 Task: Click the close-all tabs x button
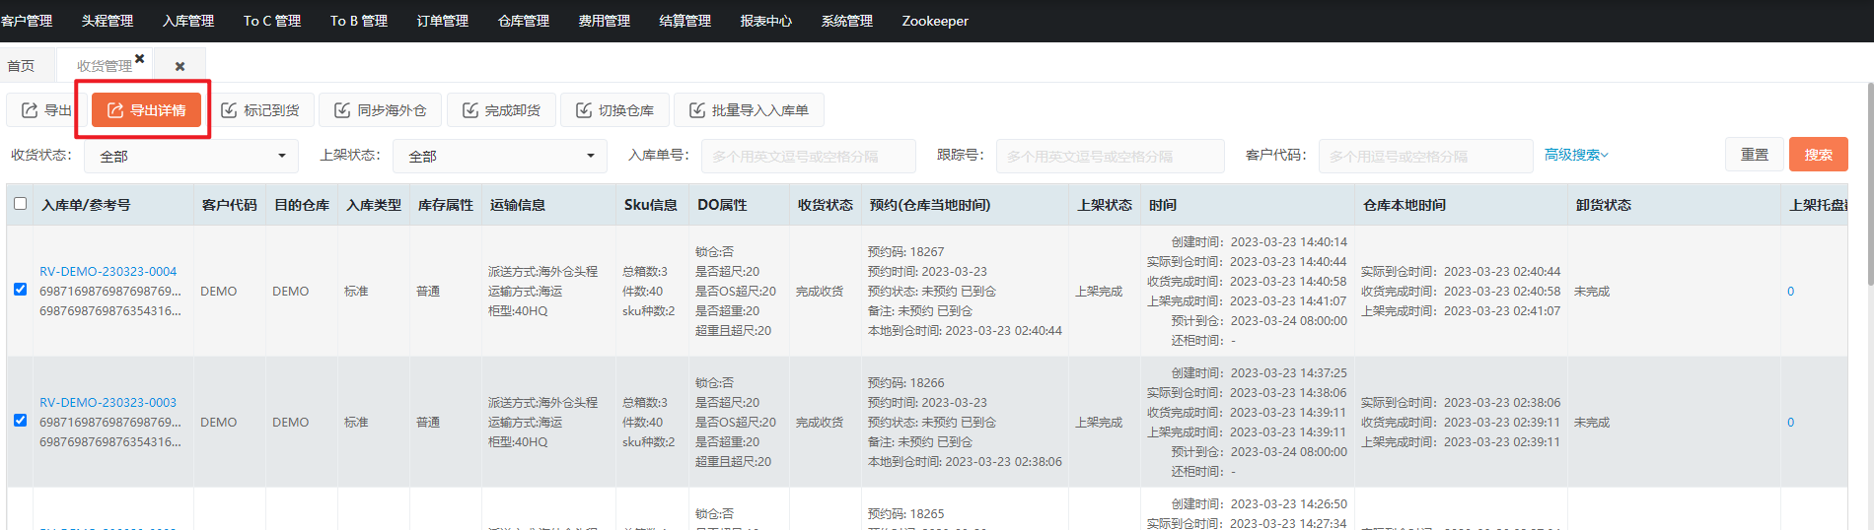click(180, 66)
